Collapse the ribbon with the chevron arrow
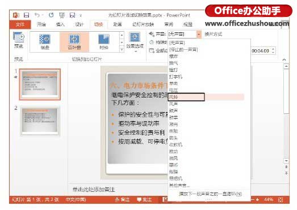This screenshot has width=297, height=210. point(284,59)
